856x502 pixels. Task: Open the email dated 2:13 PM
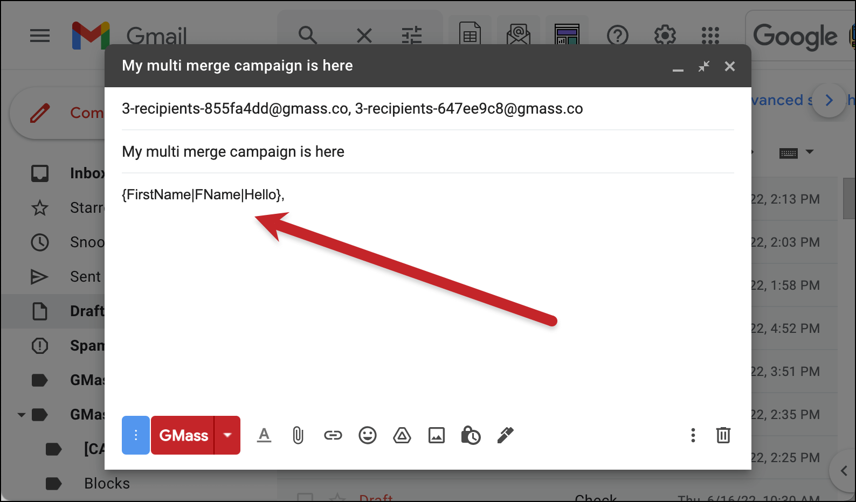click(x=795, y=199)
